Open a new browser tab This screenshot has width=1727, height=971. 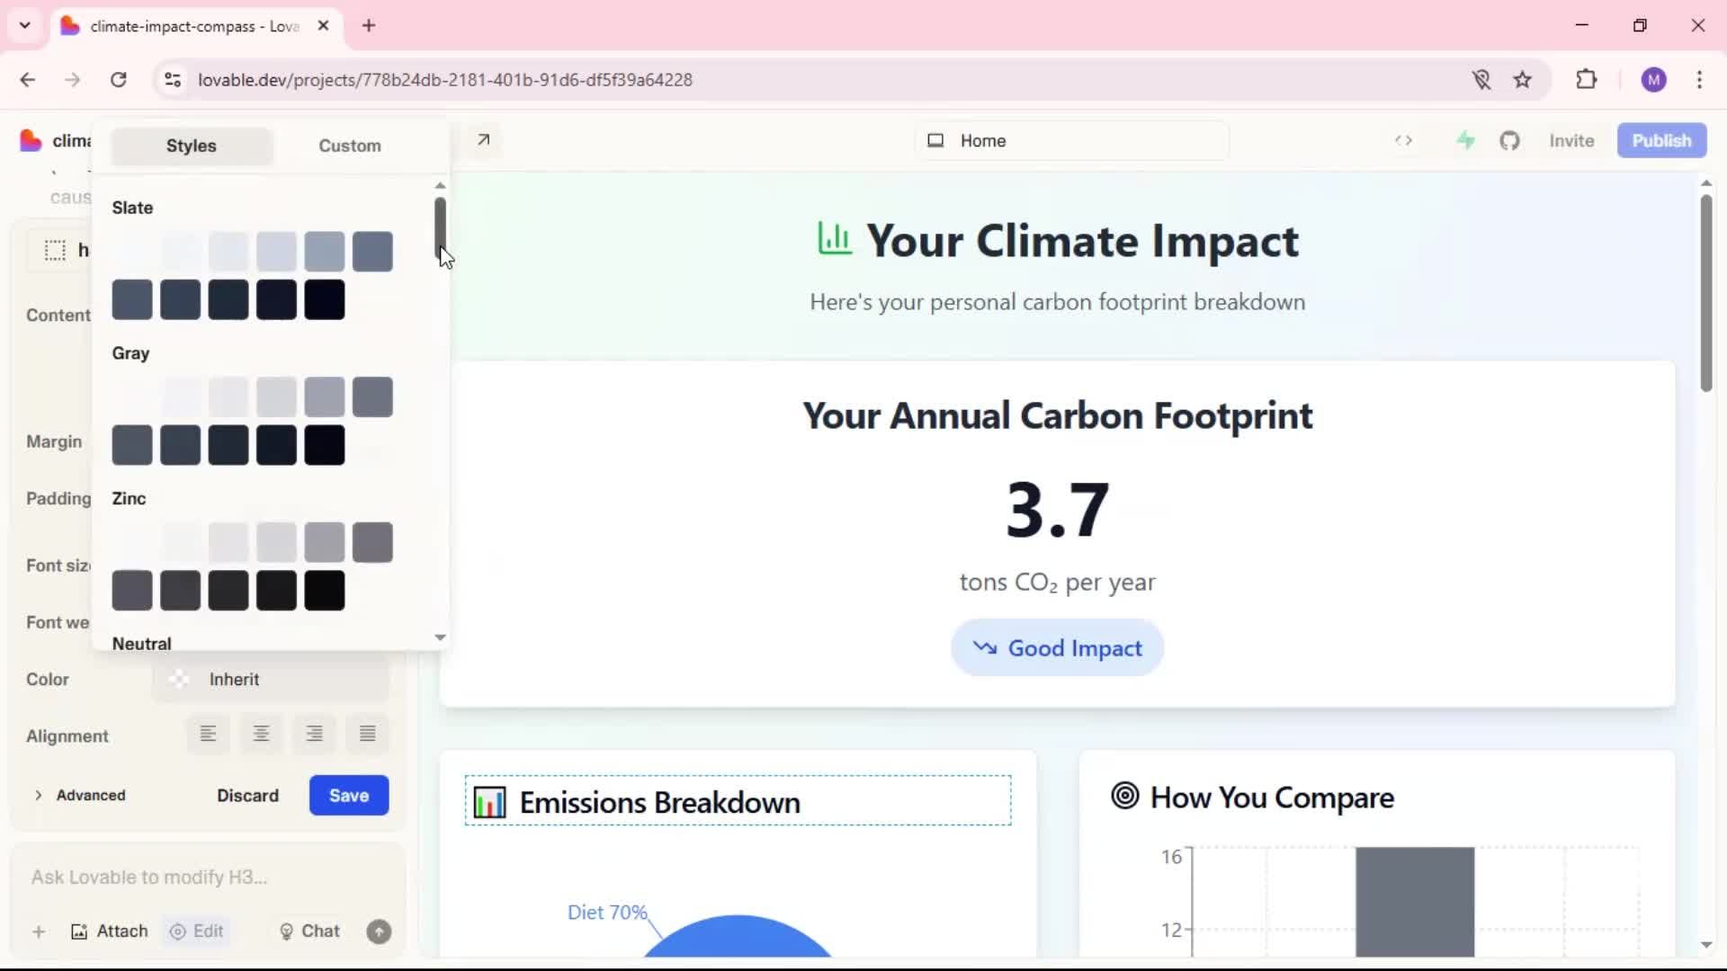(369, 25)
